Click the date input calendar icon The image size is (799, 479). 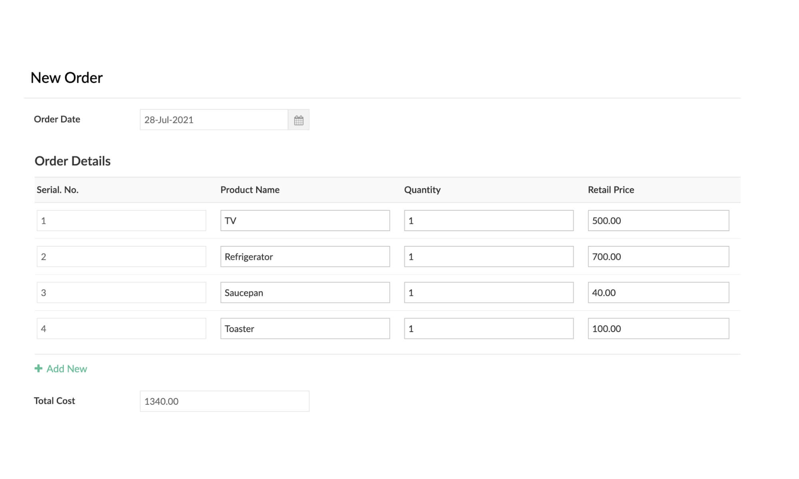298,120
